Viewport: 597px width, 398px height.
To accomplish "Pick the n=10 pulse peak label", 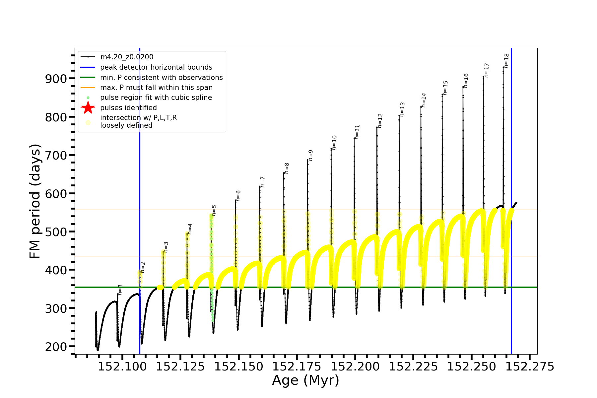I will [334, 143].
